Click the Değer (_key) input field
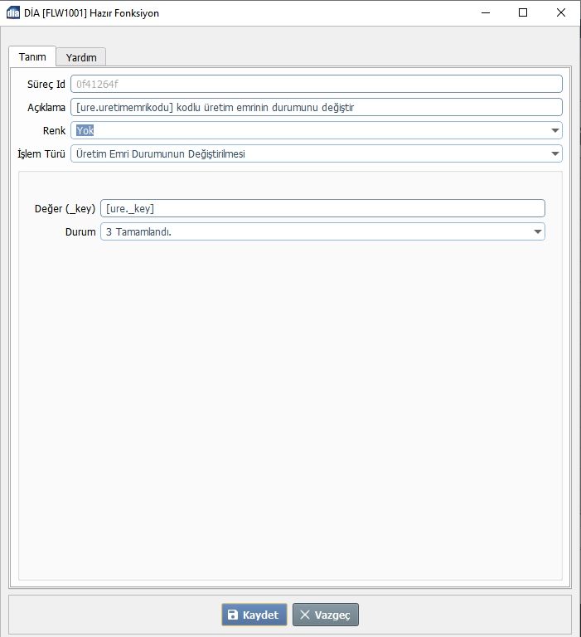This screenshot has height=637, width=581. pyautogui.click(x=322, y=208)
